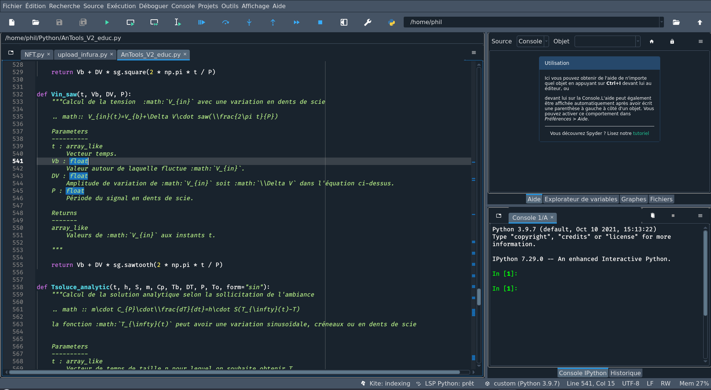
Task: Stop debugging with square icon
Action: [320, 22]
